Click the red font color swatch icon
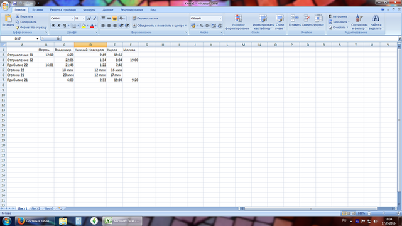Image resolution: width=402 pixels, height=226 pixels. (92, 26)
